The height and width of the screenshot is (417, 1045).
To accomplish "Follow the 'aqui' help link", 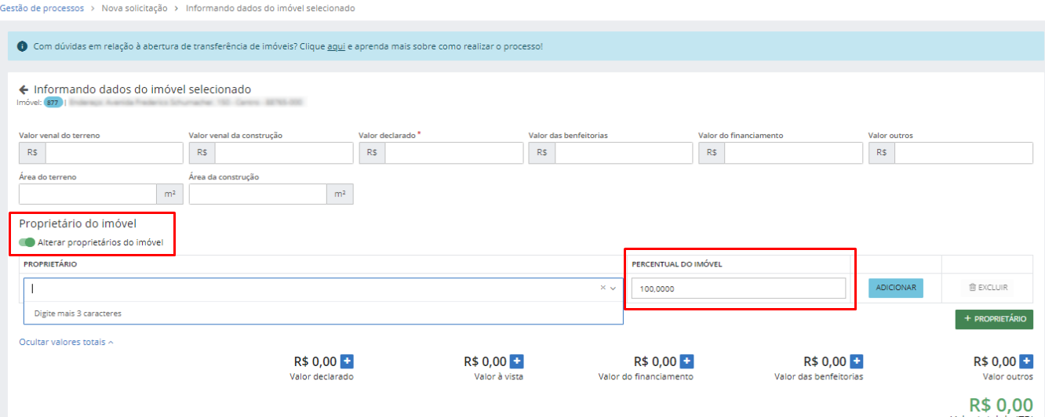I will tap(336, 46).
